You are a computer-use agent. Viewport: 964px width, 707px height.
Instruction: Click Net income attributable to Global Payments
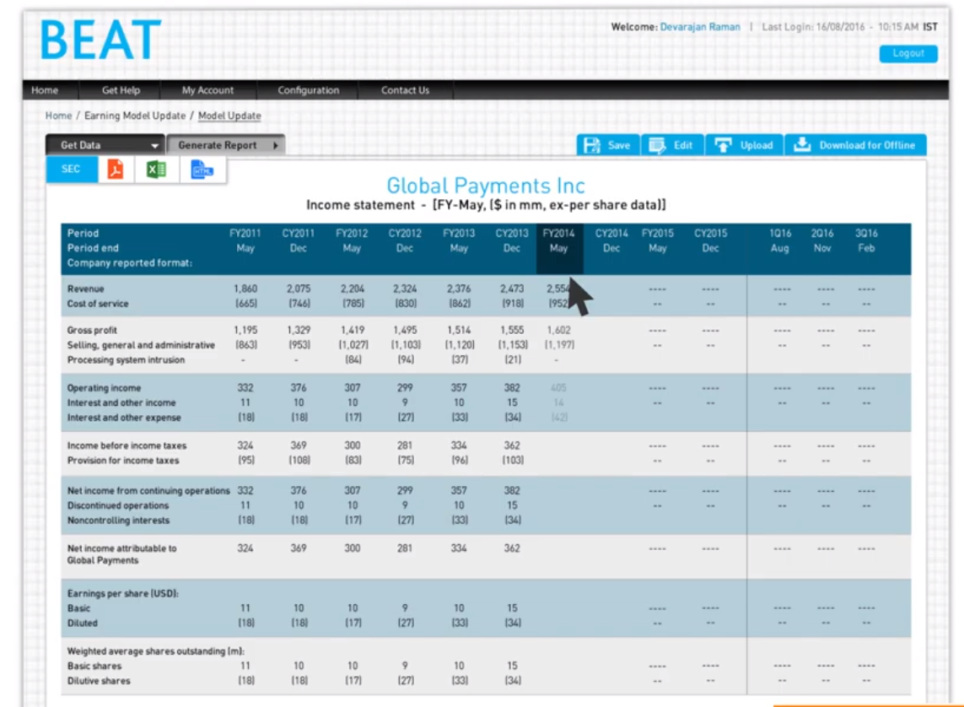(x=121, y=554)
